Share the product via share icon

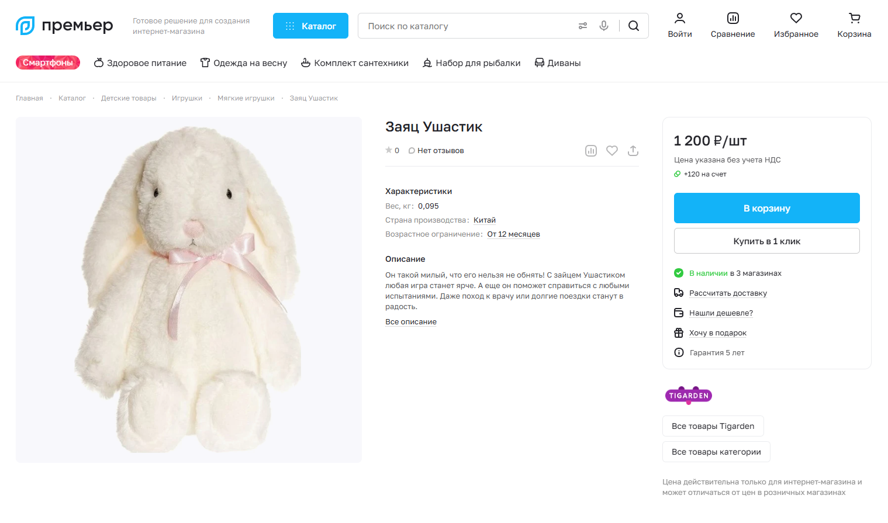pos(633,151)
